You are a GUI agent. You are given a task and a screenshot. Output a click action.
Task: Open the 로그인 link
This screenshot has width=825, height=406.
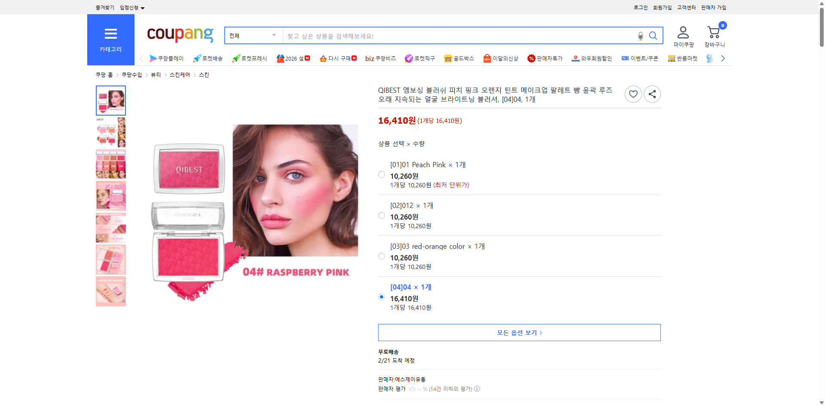point(640,7)
